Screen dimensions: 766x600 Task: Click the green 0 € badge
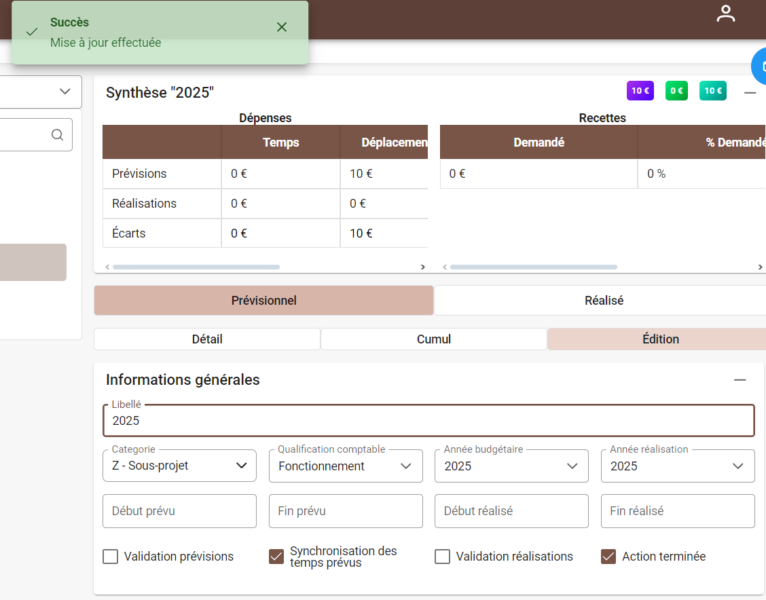click(x=676, y=90)
